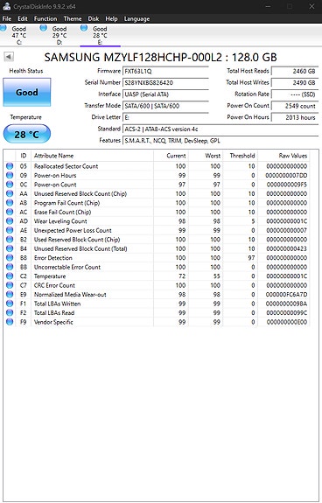Viewport: 322px width, 503px height.
Task: Select the Good 28 °C E: disk tab
Action: (100, 35)
